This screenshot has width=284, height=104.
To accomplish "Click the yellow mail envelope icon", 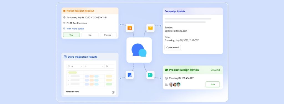I will tap(150, 28).
